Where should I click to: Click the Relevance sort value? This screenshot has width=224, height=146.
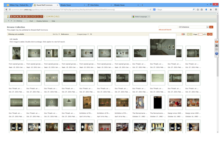[65, 34]
